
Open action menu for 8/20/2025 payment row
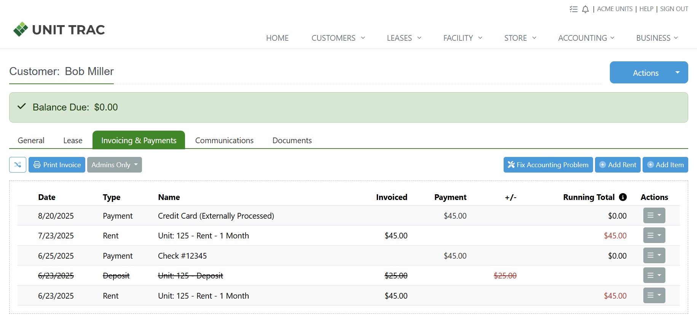[654, 216]
